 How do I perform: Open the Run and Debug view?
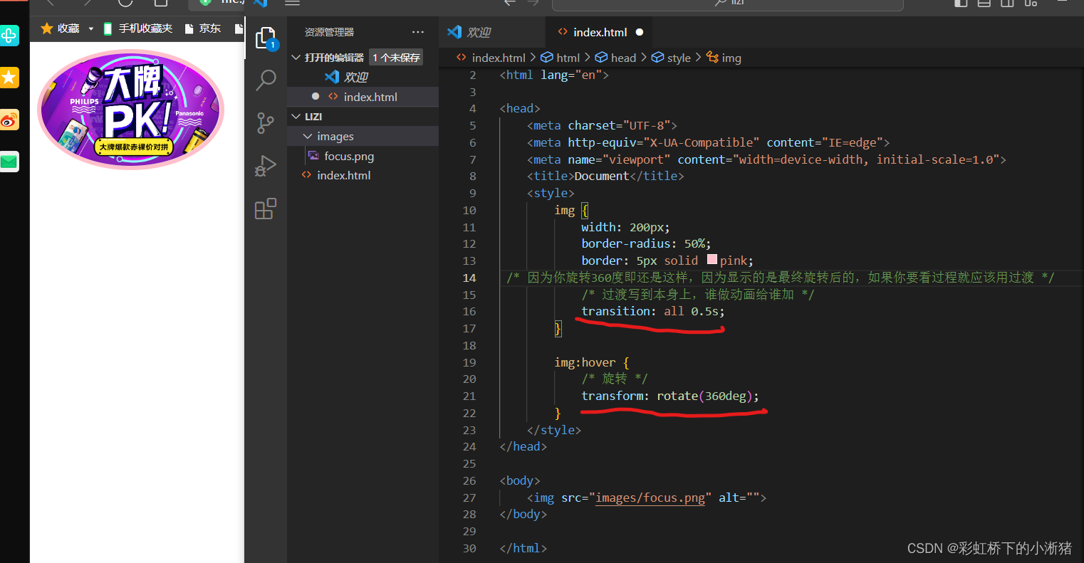click(265, 165)
